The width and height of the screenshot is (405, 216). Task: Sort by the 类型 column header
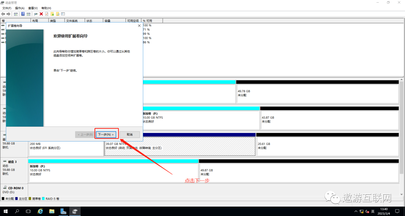click(x=57, y=21)
